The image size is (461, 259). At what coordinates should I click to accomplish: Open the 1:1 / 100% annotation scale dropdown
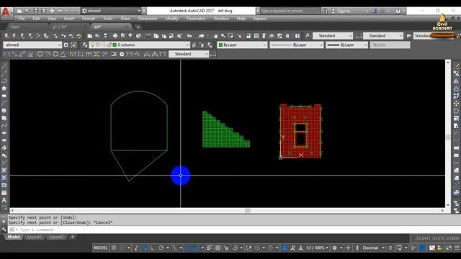(x=318, y=247)
